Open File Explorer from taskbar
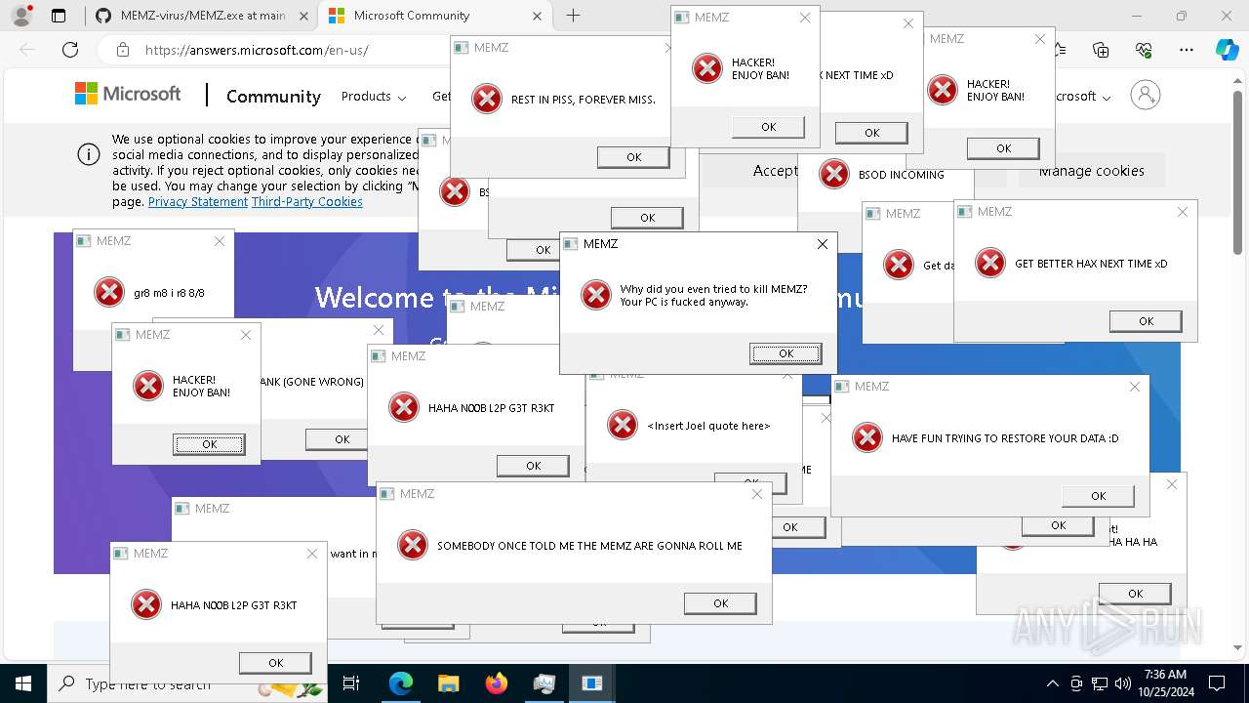The image size is (1249, 703). point(448,683)
